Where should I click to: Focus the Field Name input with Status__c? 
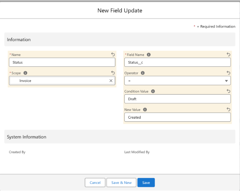(177, 62)
